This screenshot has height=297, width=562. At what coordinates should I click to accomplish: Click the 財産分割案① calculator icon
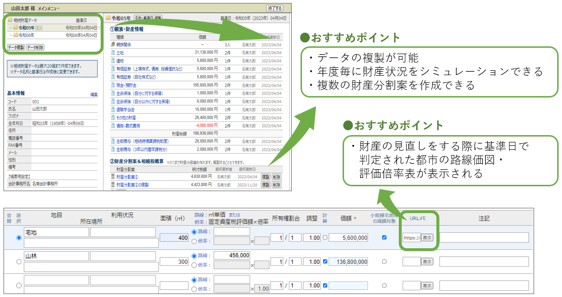tap(113, 177)
